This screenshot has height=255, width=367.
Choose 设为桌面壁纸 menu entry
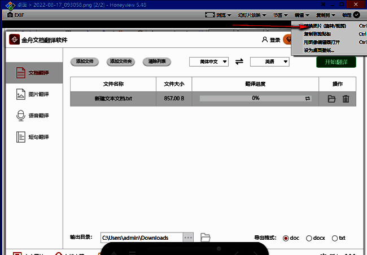click(x=320, y=50)
